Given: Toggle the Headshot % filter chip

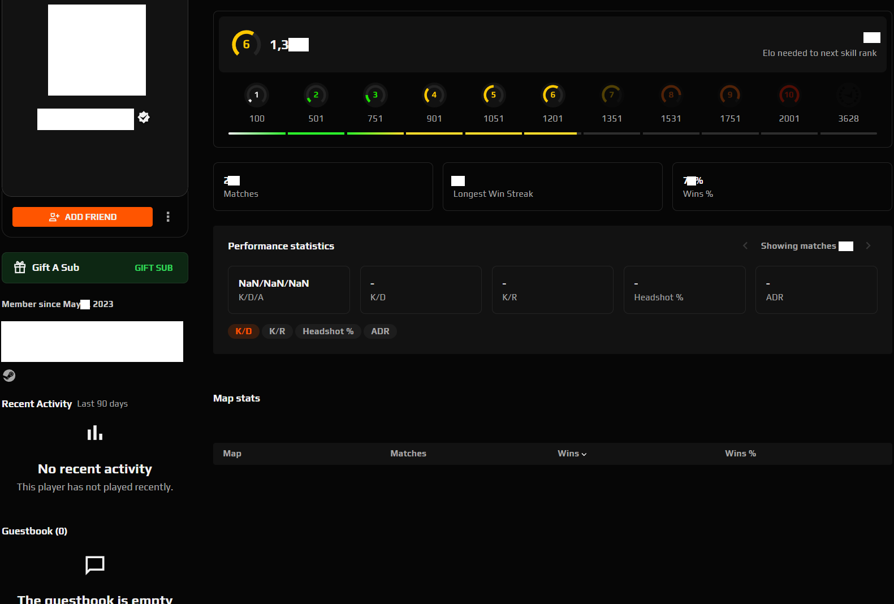Looking at the screenshot, I should (x=328, y=331).
